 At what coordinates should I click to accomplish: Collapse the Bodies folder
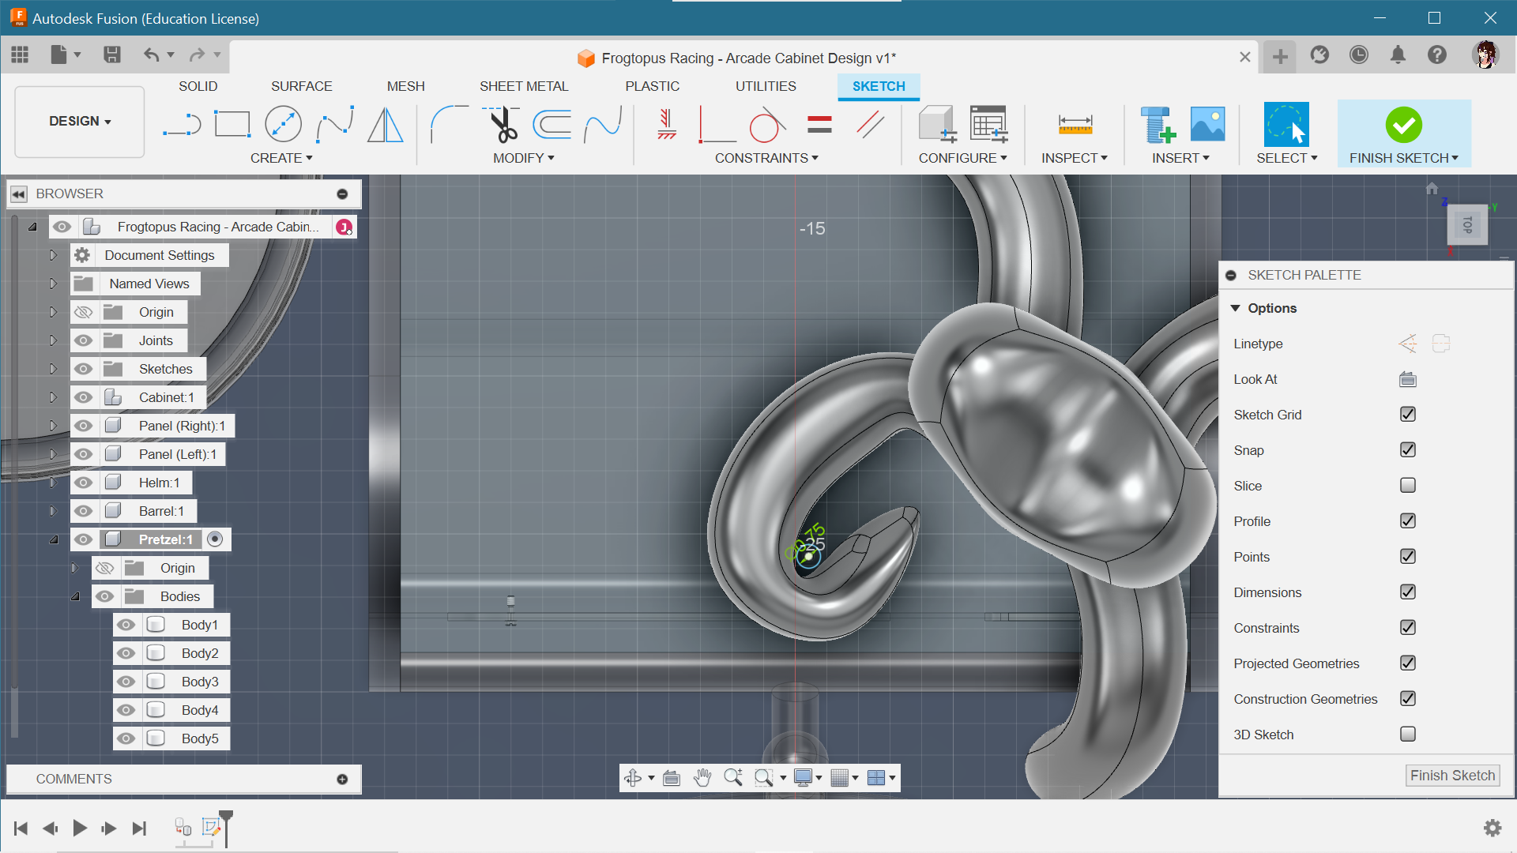[x=75, y=596]
